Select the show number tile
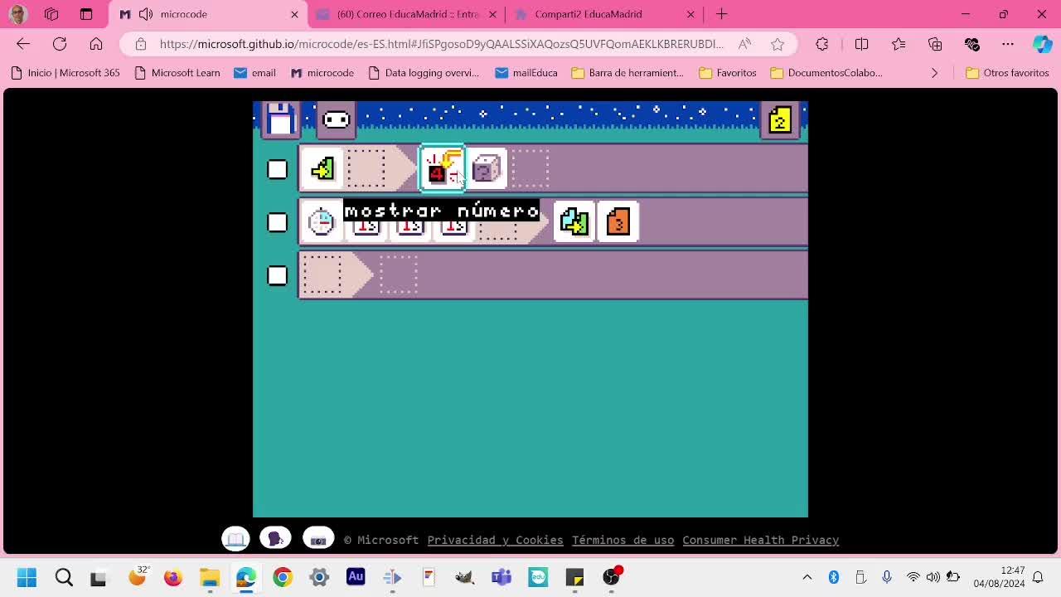Screen dimensions: 1061x597 click(443, 169)
